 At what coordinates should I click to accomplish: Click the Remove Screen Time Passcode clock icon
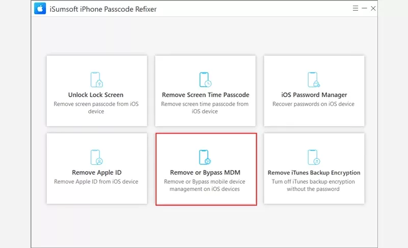click(x=205, y=80)
